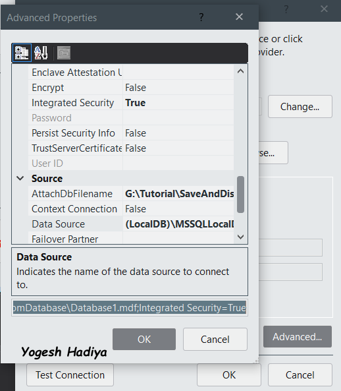
Task: Click the Change... data source button
Action: pyautogui.click(x=300, y=106)
